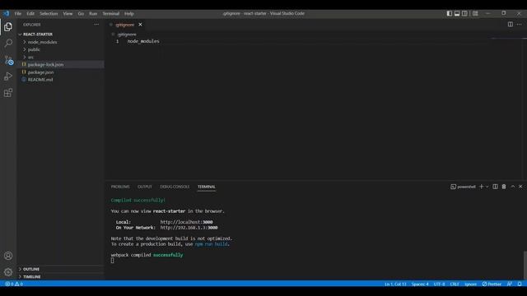
Task: Open the terminal launch profile dropdown arrow
Action: [x=487, y=187]
